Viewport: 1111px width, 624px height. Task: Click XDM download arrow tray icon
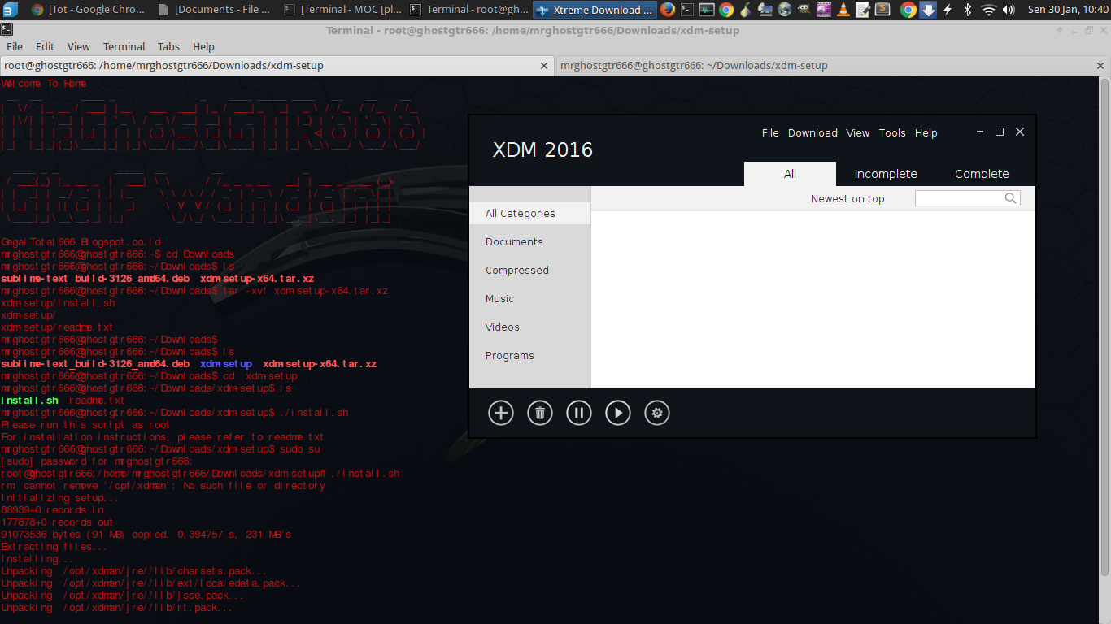click(928, 10)
